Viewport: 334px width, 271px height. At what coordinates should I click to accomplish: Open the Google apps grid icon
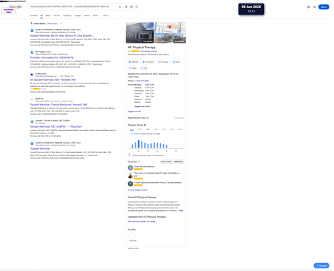315,7
